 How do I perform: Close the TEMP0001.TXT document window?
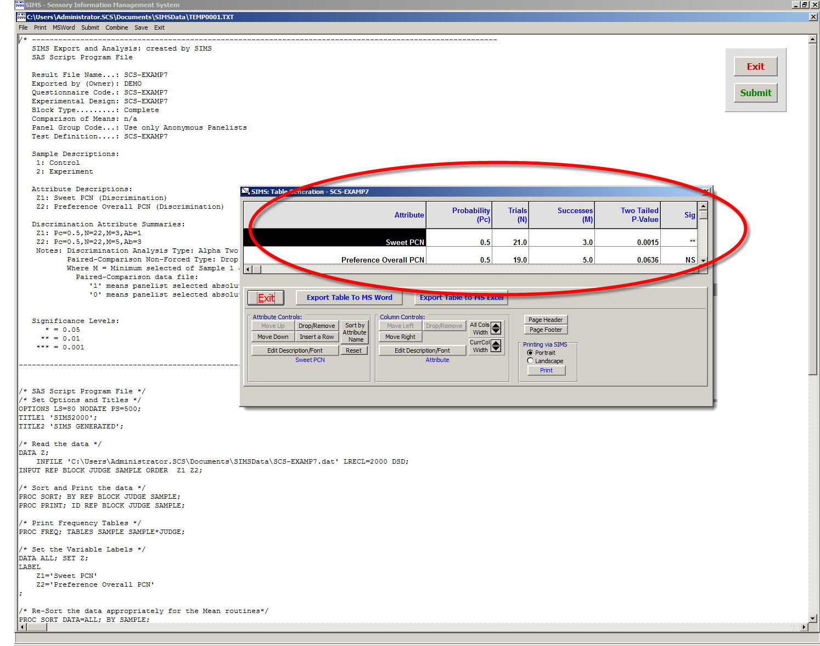813,16
